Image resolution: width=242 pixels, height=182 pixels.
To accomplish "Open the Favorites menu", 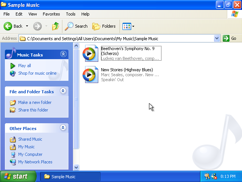I will pyautogui.click(x=51, y=14).
